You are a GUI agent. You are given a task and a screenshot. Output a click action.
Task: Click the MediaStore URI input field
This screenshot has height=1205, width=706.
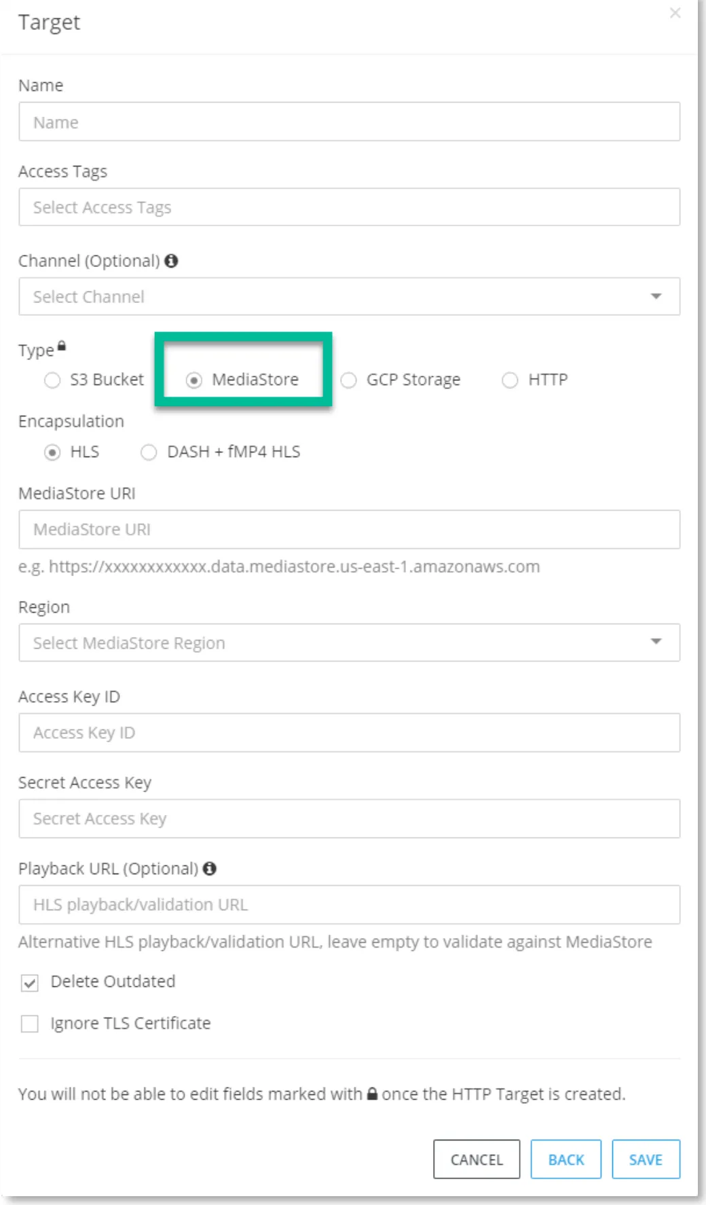click(x=350, y=529)
